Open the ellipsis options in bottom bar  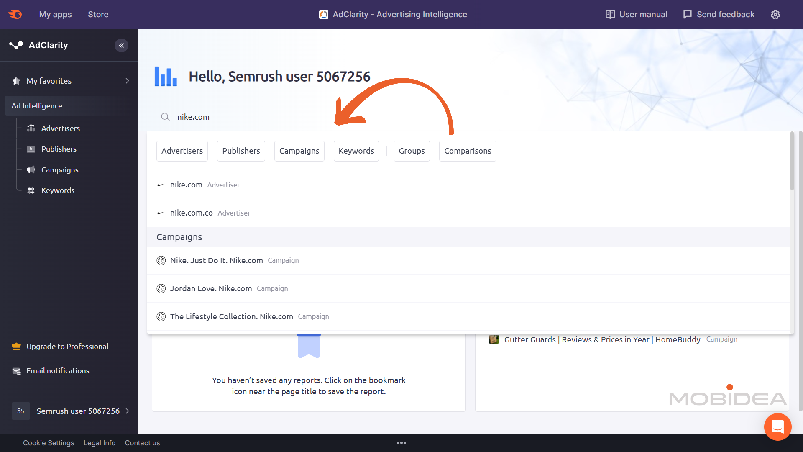click(401, 442)
